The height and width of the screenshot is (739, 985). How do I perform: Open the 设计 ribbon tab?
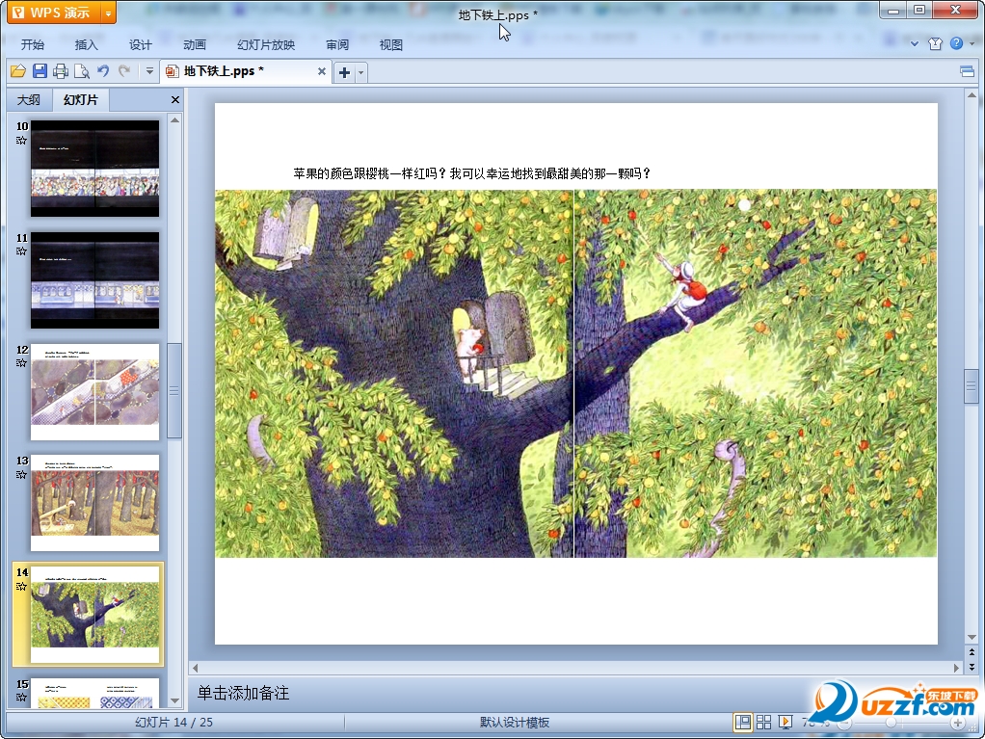140,44
